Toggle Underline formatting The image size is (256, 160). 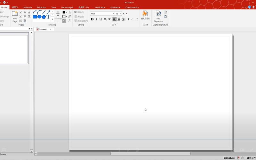(x=101, y=19)
